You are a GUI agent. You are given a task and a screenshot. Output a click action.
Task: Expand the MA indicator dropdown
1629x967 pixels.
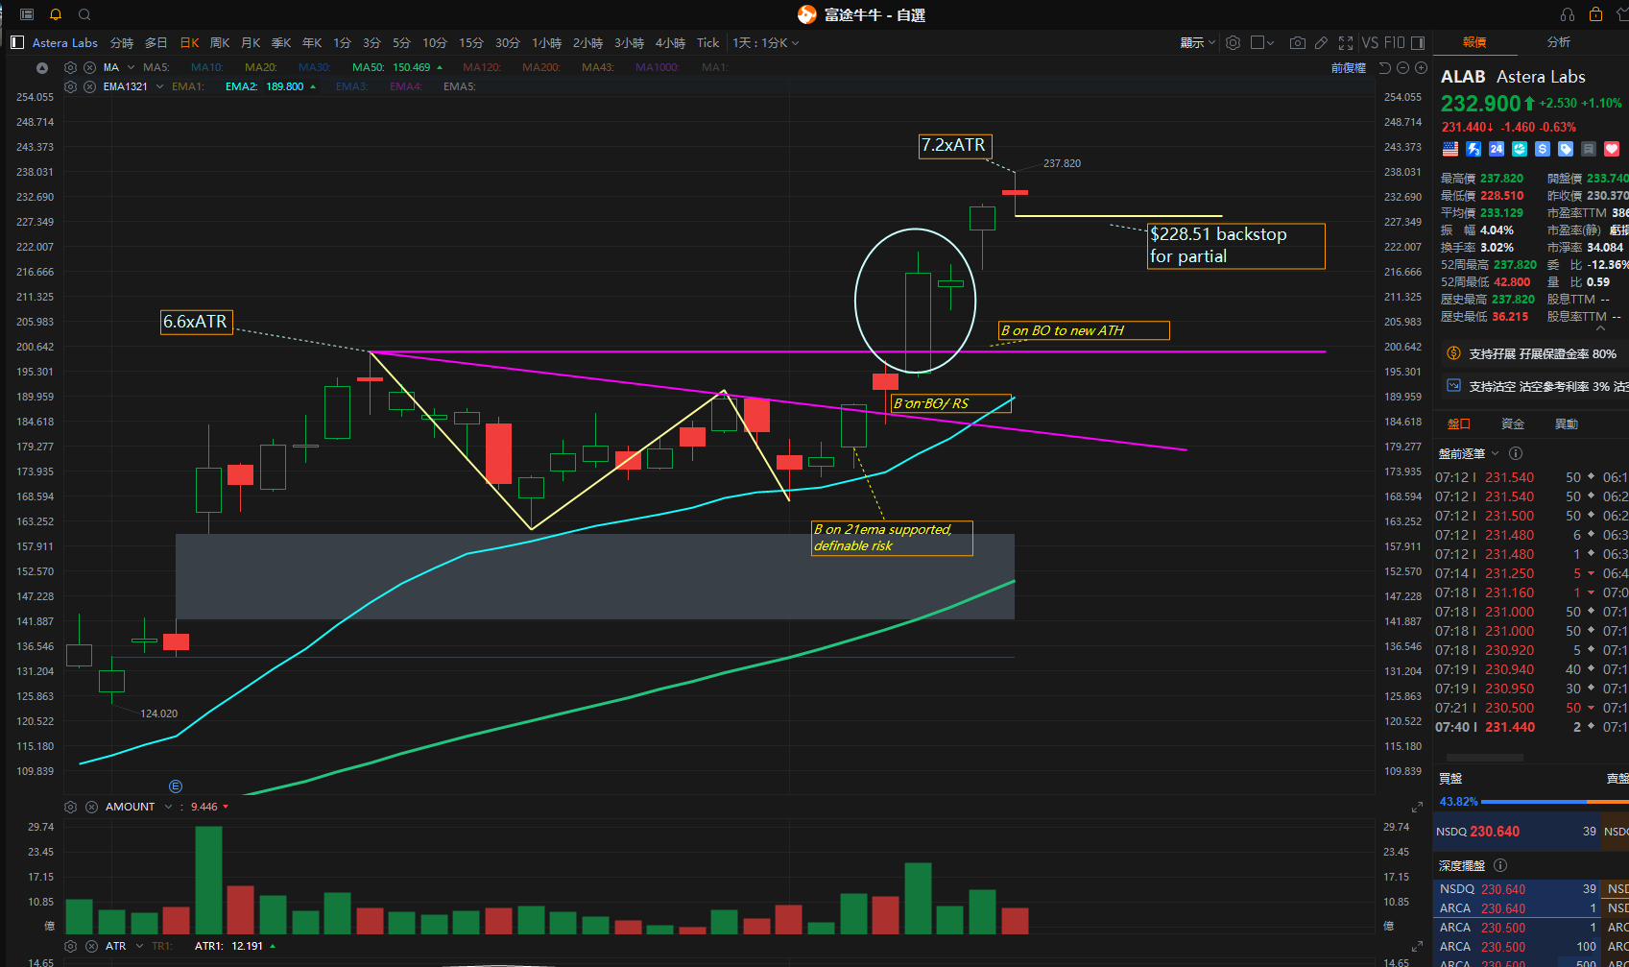coord(132,67)
